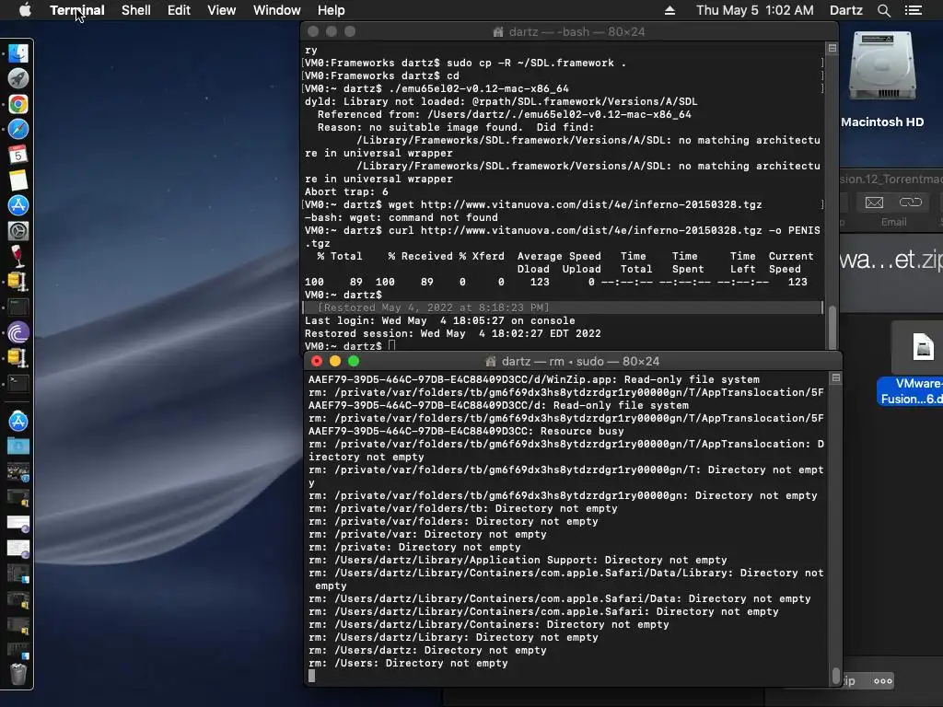Click the clock Thu May 5 1:02 AM
This screenshot has height=707, width=943.
[755, 10]
